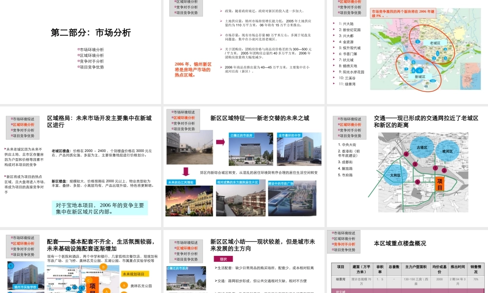Click the 新城区 label on the competition map
Screen dimensions: 488x293
420,77
